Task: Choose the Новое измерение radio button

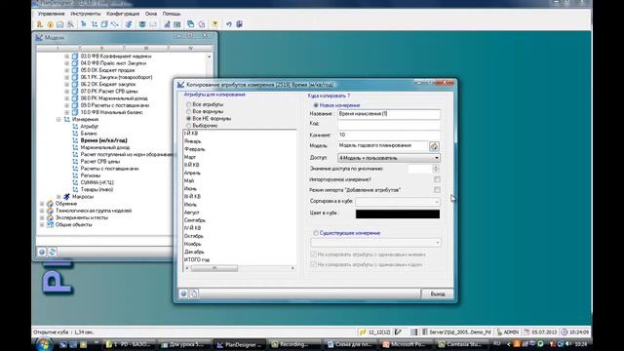Action: coord(316,105)
